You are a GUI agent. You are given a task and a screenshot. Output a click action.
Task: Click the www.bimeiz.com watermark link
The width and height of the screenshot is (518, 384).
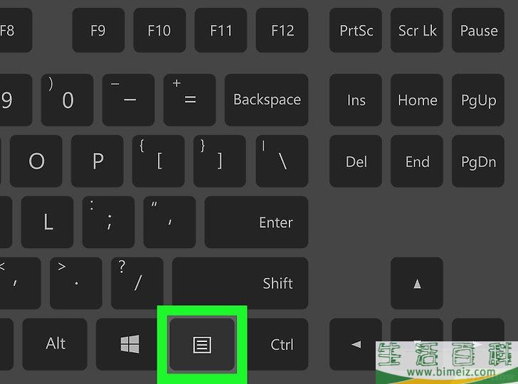tap(451, 373)
